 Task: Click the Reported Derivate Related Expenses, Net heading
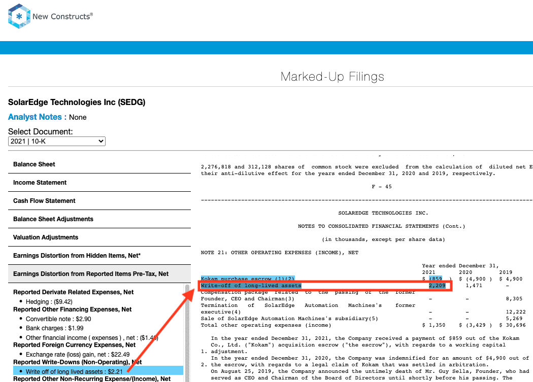tap(74, 292)
